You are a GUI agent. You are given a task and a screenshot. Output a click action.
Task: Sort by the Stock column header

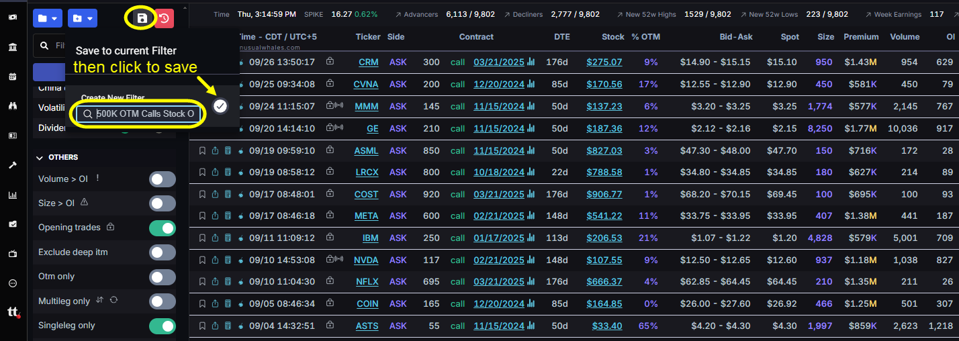coord(613,37)
